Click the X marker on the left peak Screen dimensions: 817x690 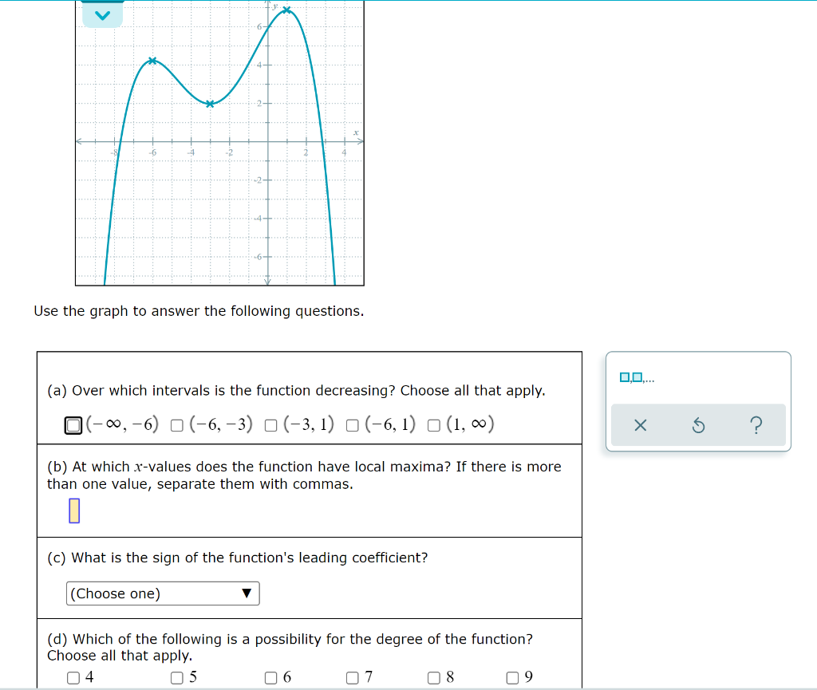(153, 61)
